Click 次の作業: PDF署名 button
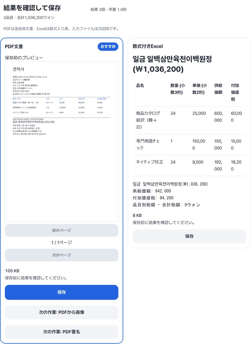Screen dimensions: 251x344 pos(62,332)
